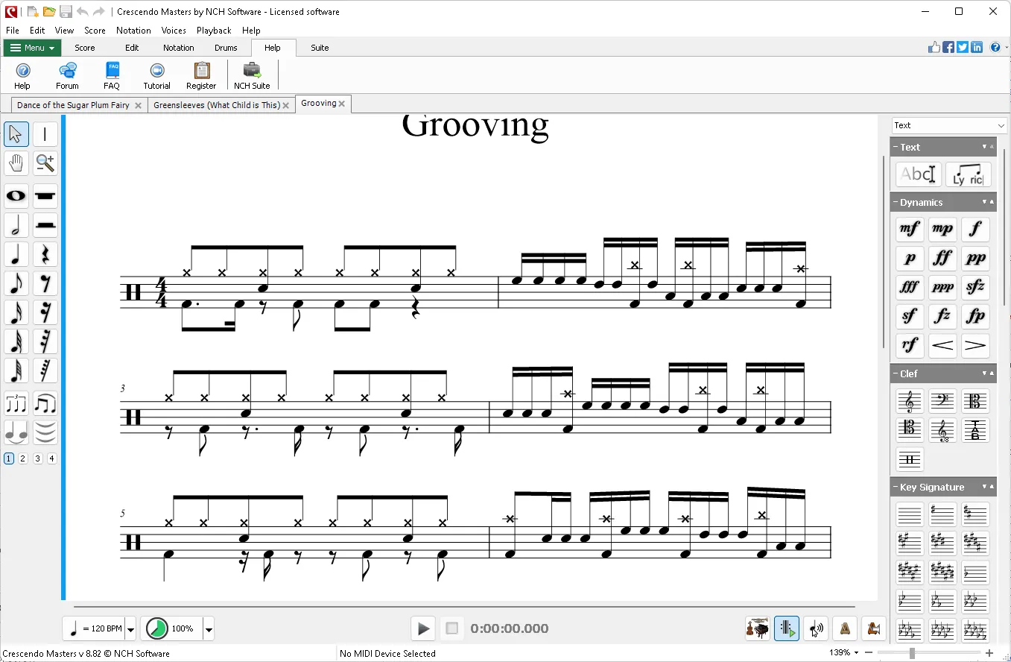Switch to voice 4

coord(51,458)
